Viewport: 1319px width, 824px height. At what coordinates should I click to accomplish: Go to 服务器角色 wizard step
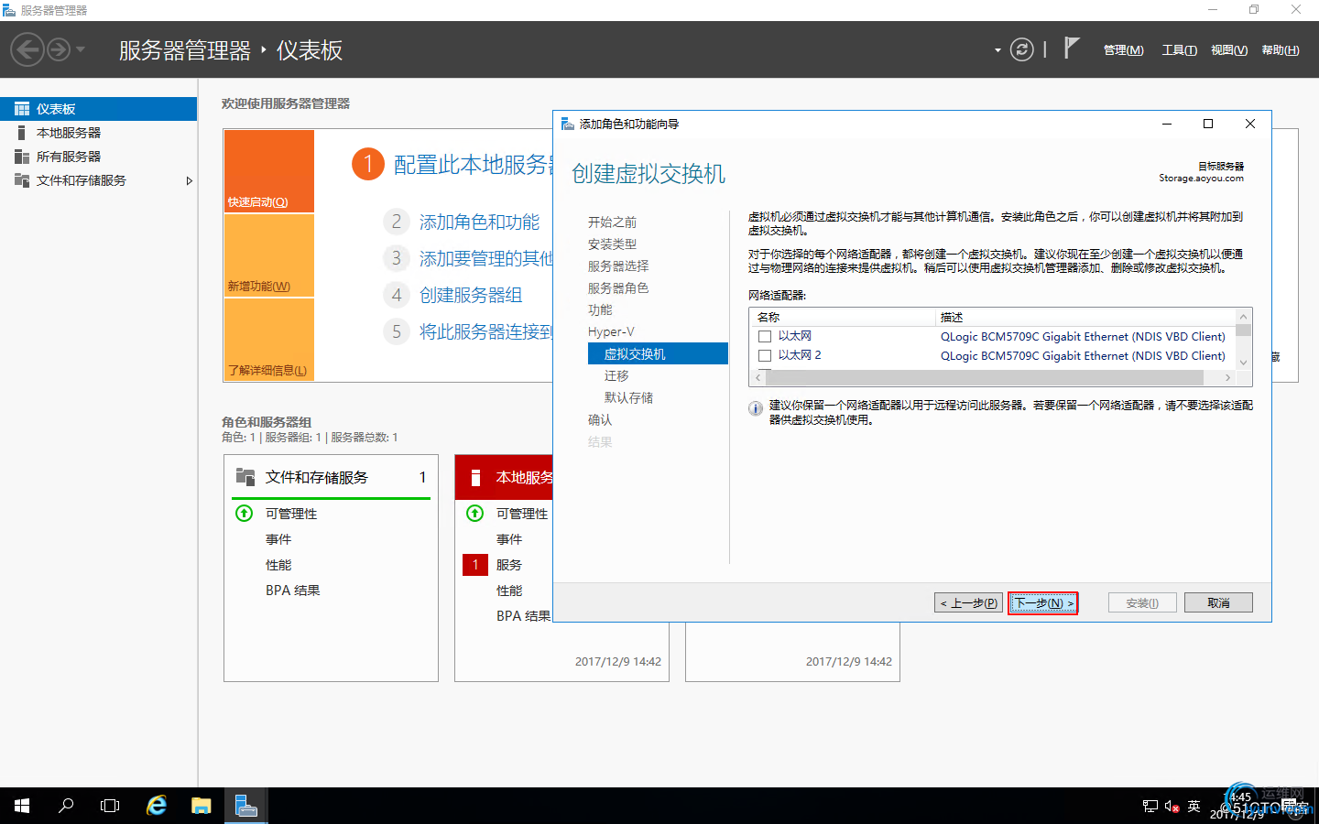click(618, 288)
